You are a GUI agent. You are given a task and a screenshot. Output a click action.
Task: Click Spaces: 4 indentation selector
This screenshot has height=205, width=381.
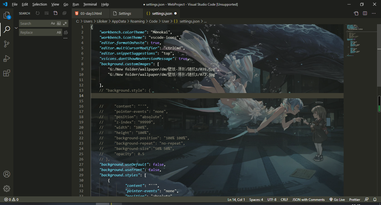coord(256,199)
